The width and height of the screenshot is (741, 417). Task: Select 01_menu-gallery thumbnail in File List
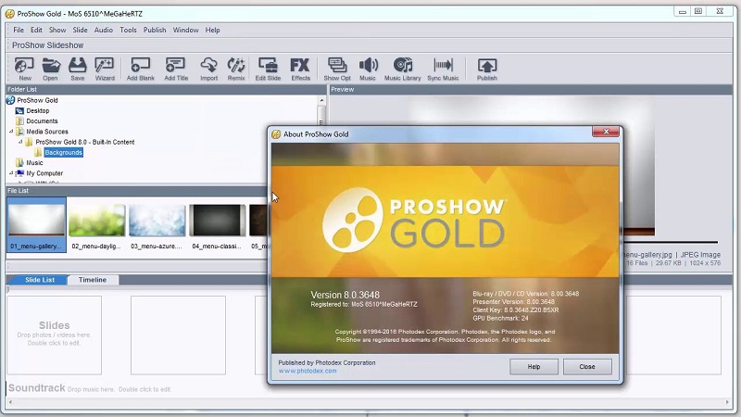click(36, 224)
